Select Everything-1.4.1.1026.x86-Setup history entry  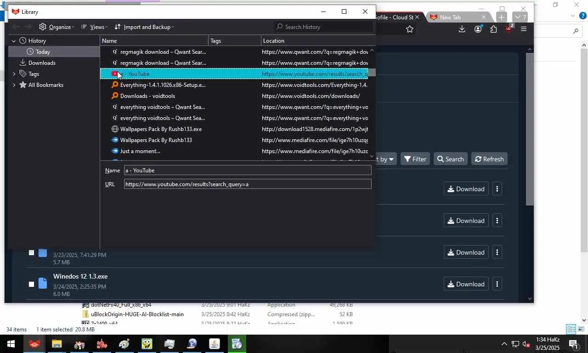click(x=234, y=85)
